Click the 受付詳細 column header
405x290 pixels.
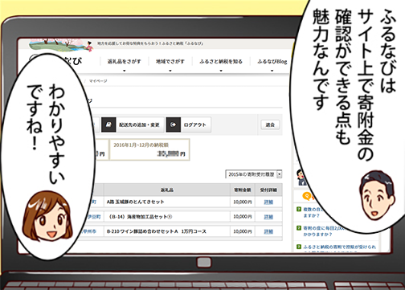[x=268, y=190]
